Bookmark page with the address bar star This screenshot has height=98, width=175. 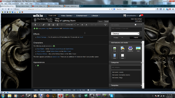coord(111,9)
